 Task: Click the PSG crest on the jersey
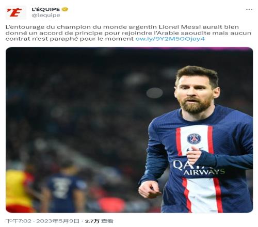coord(194,139)
